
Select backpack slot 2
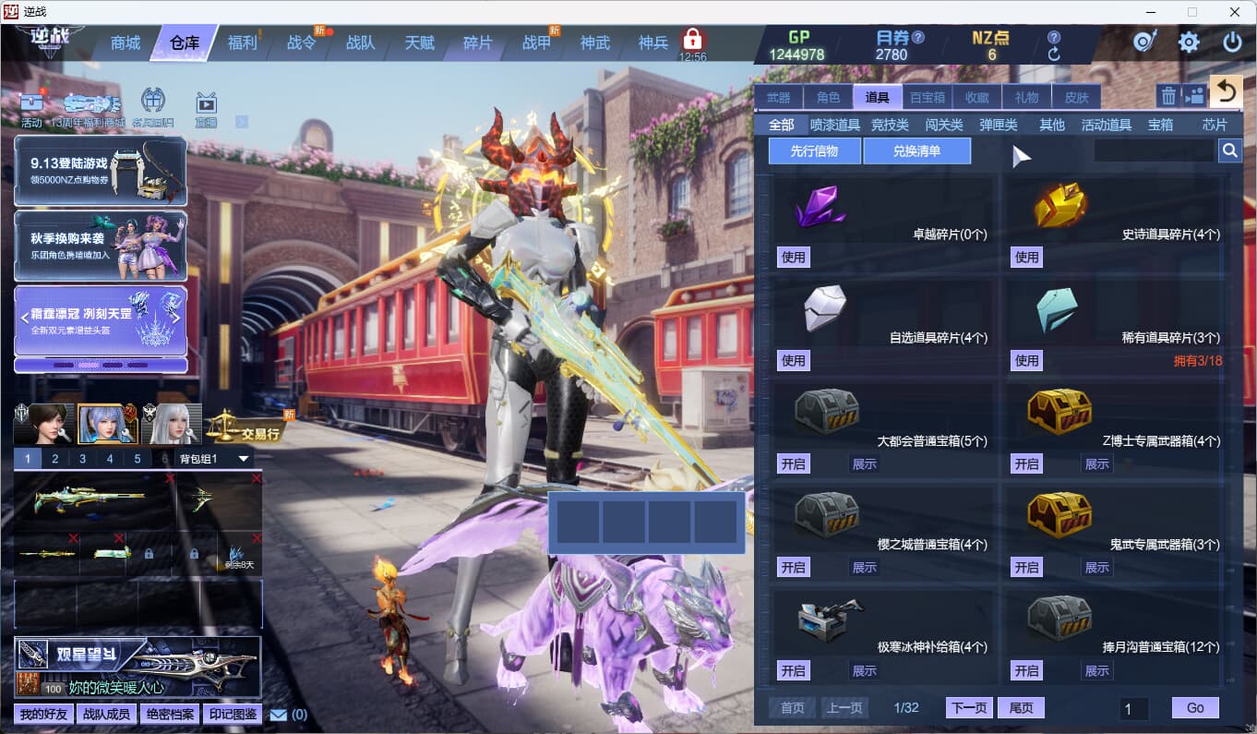(x=55, y=459)
